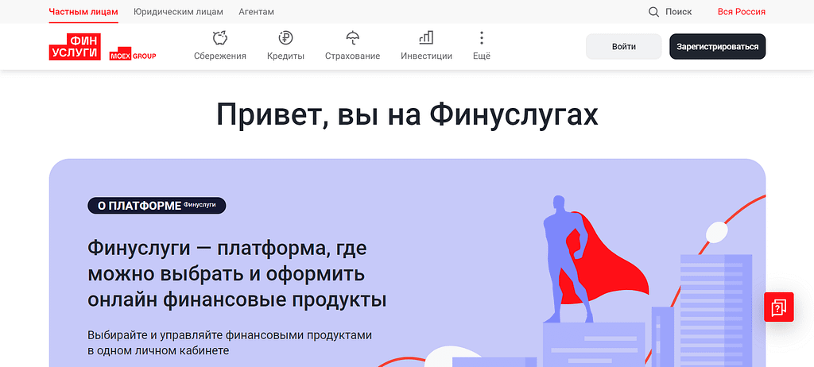
Task: Click the search magnifier icon
Action: [653, 12]
